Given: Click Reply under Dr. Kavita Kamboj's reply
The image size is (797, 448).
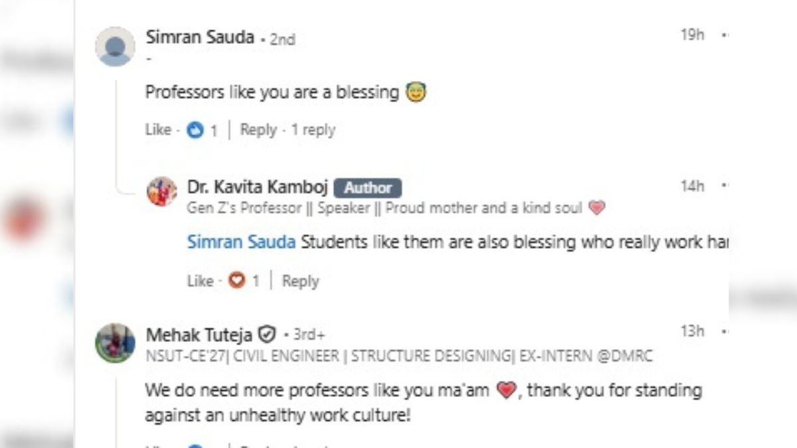Looking at the screenshot, I should pos(301,281).
